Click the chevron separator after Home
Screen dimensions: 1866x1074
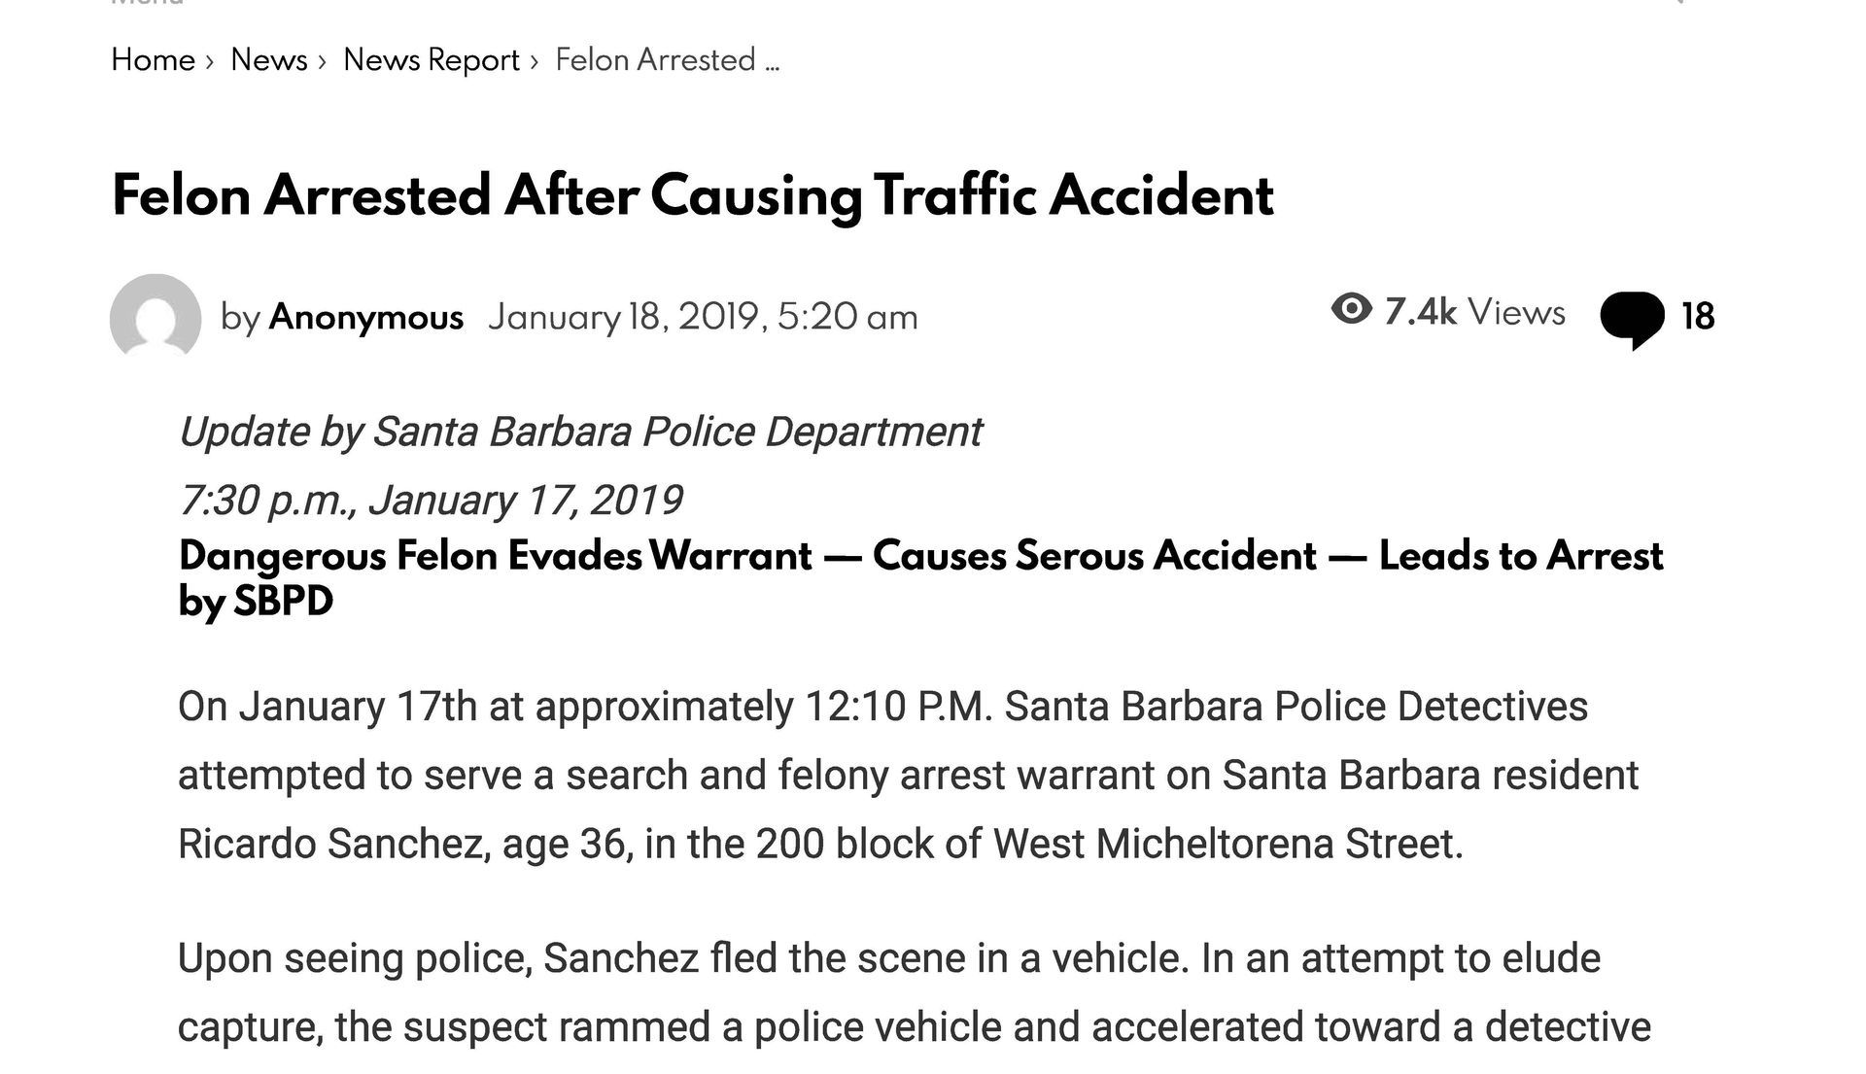210,62
